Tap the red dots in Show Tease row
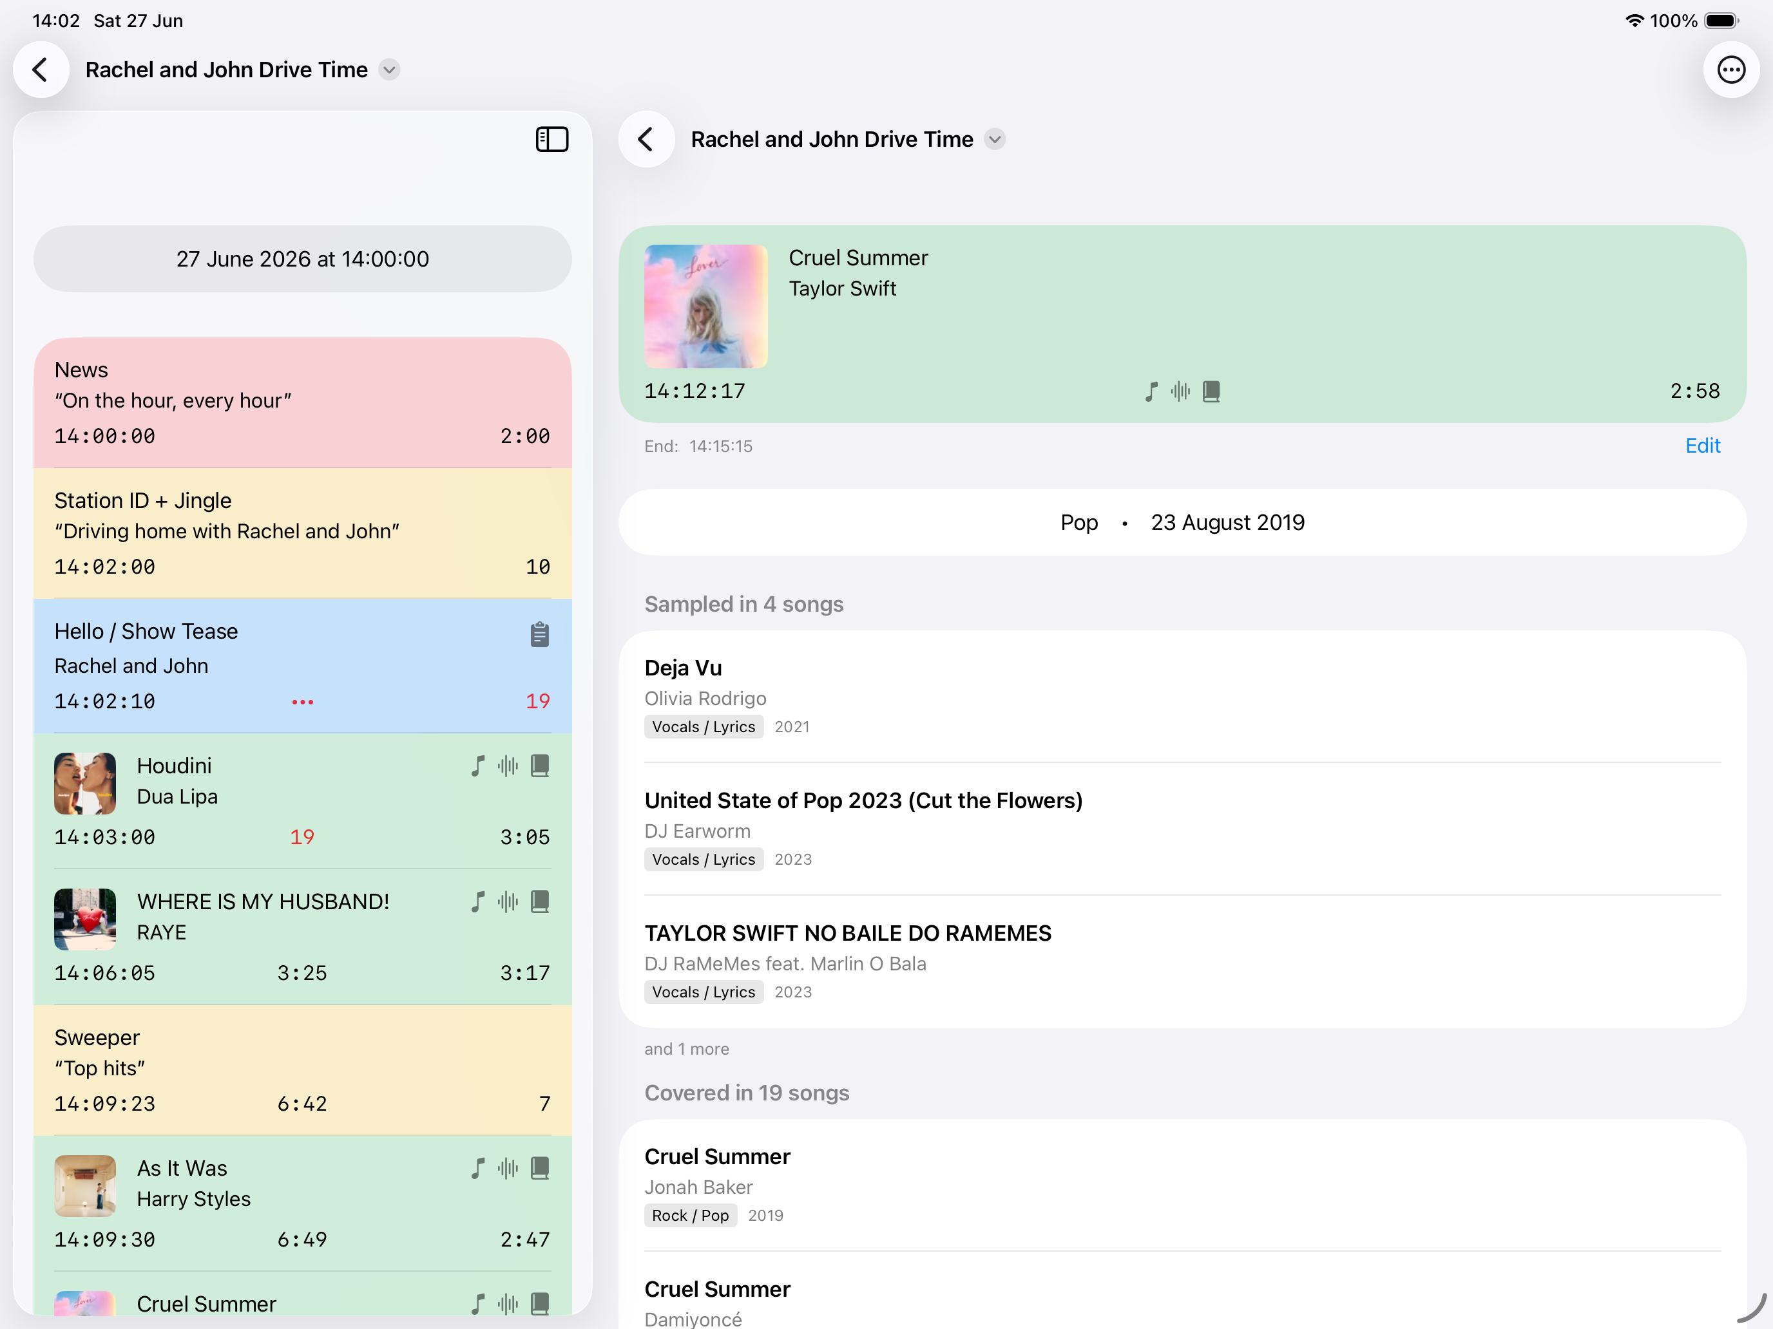Viewport: 1773px width, 1329px height. (302, 702)
